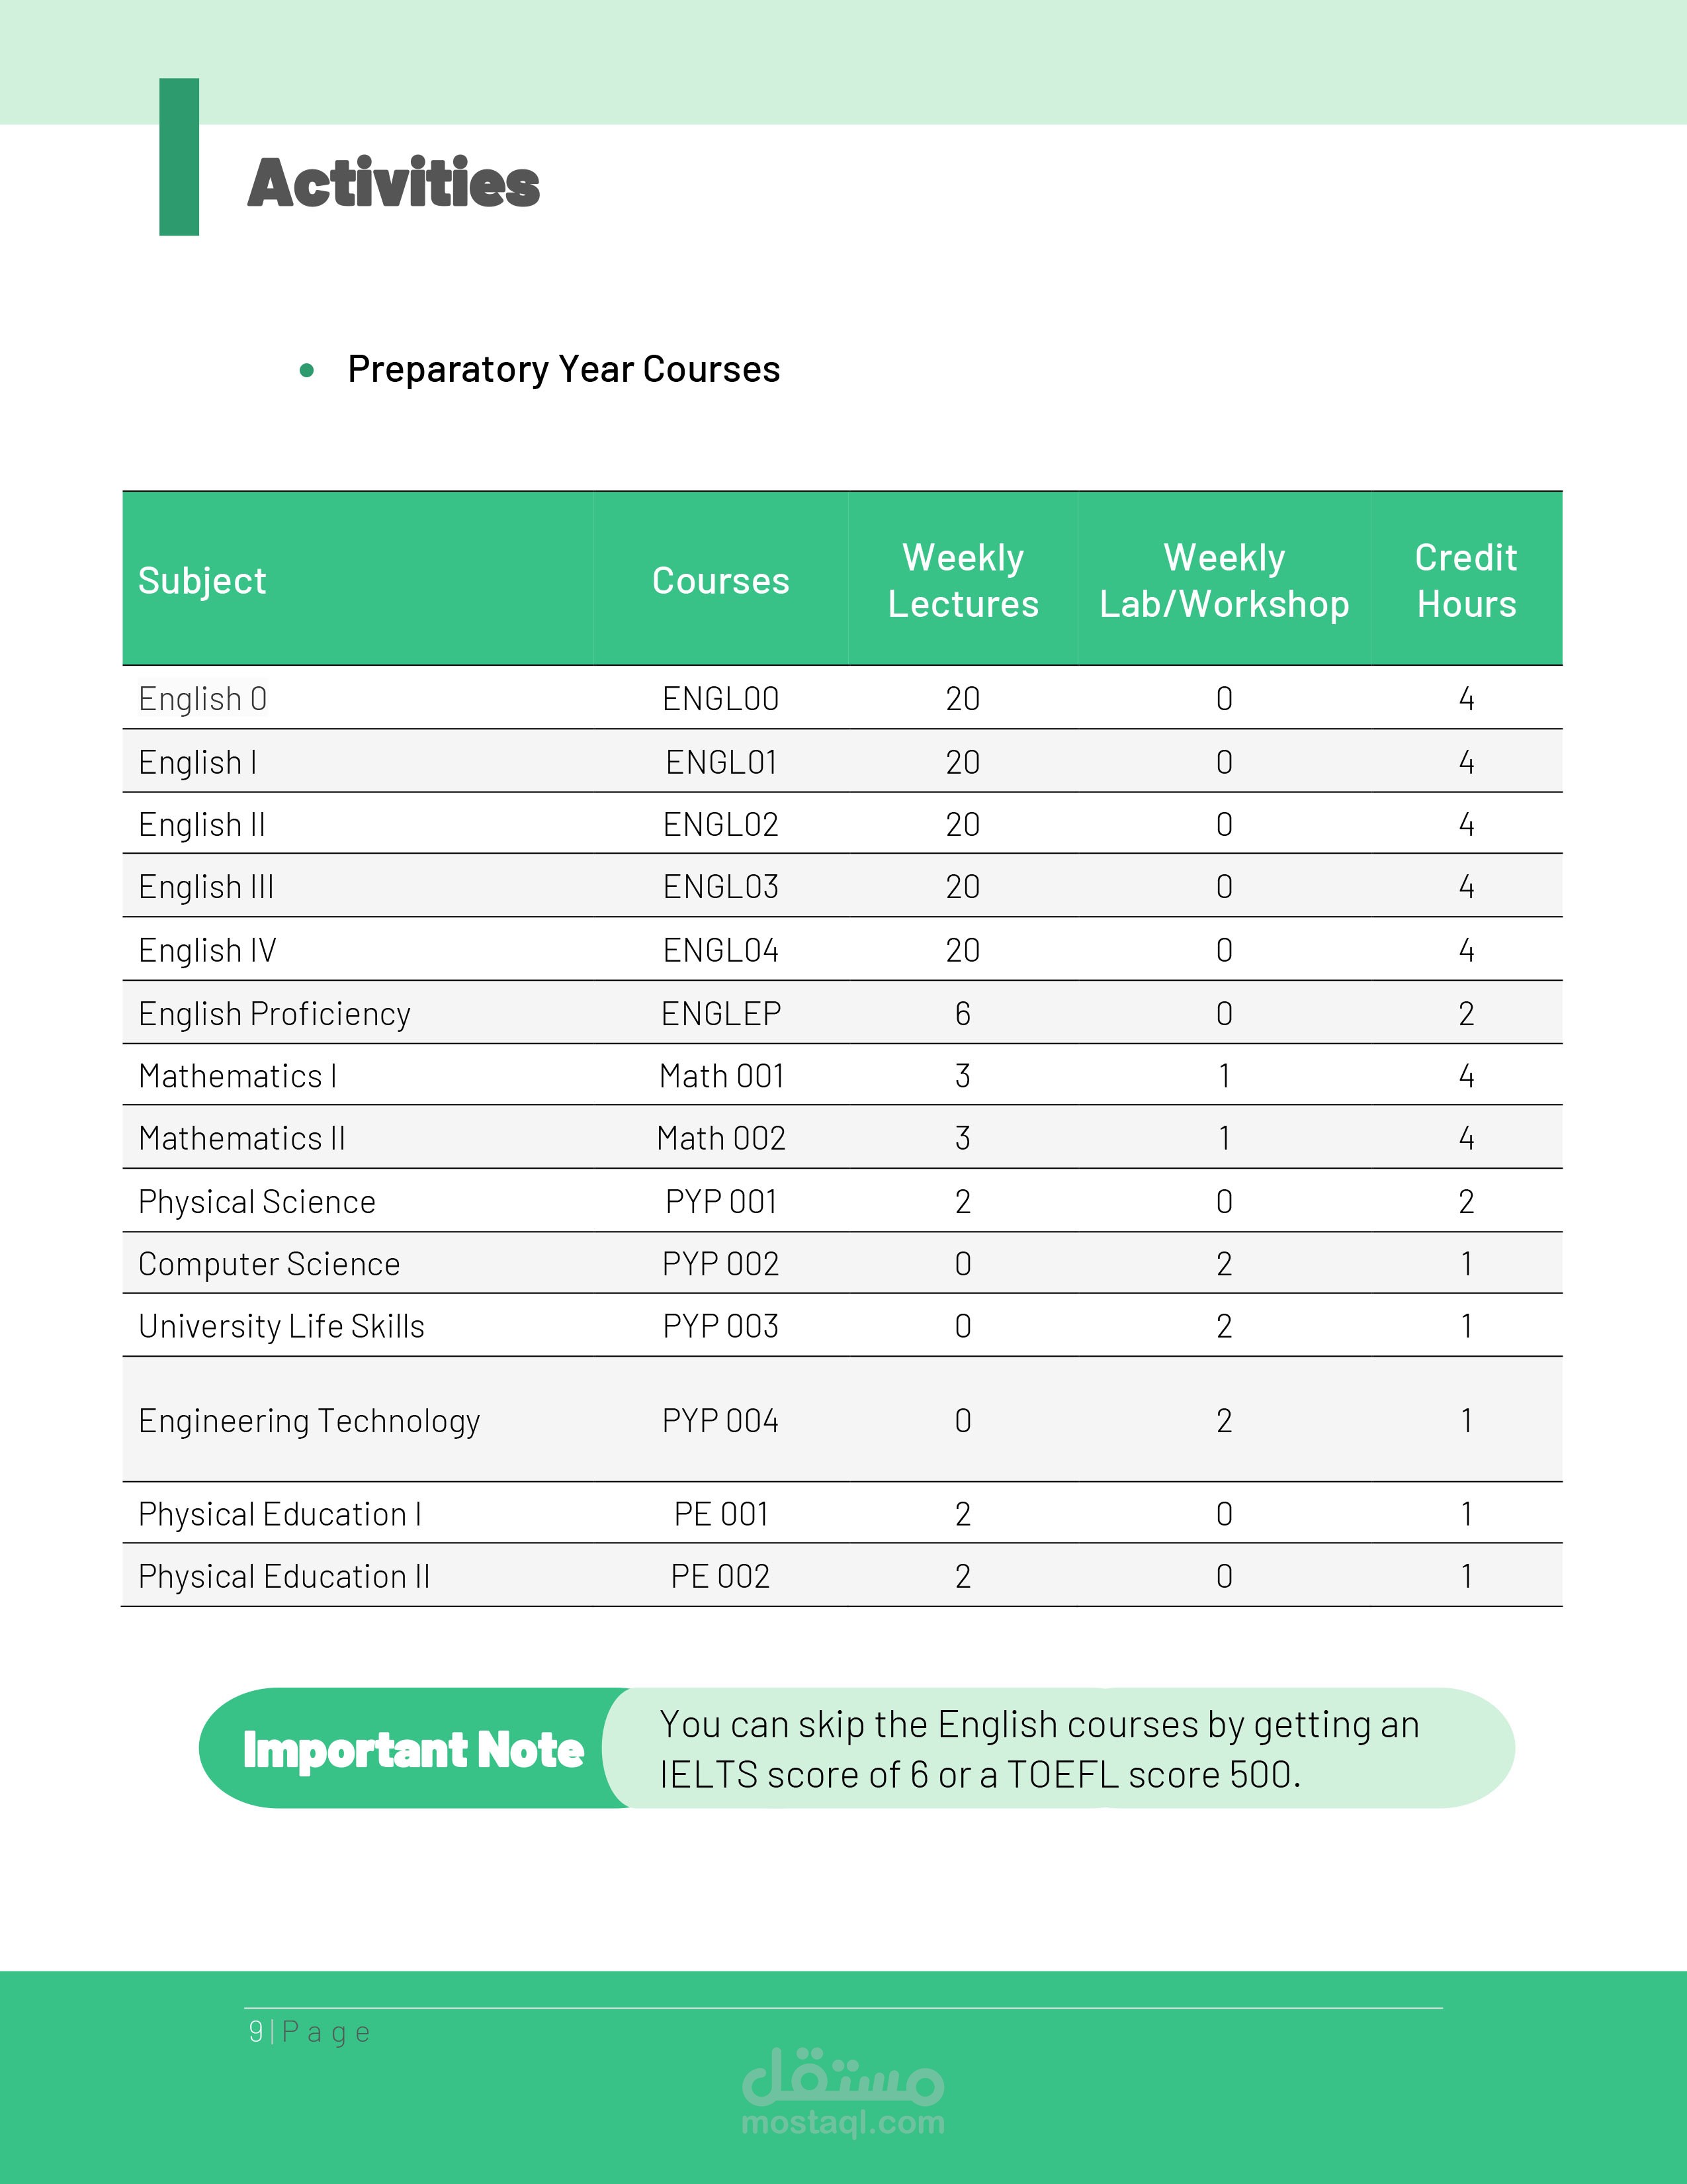The image size is (1687, 2184).
Task: Click the dark green bar beside Activities
Action: (179, 157)
